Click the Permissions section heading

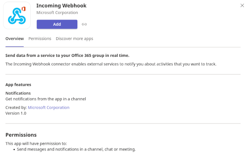21,135
